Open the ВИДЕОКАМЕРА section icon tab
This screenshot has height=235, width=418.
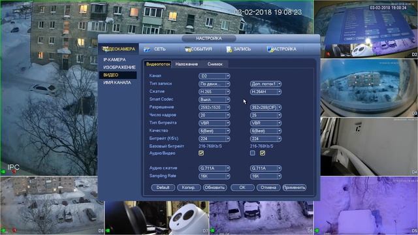(x=119, y=49)
